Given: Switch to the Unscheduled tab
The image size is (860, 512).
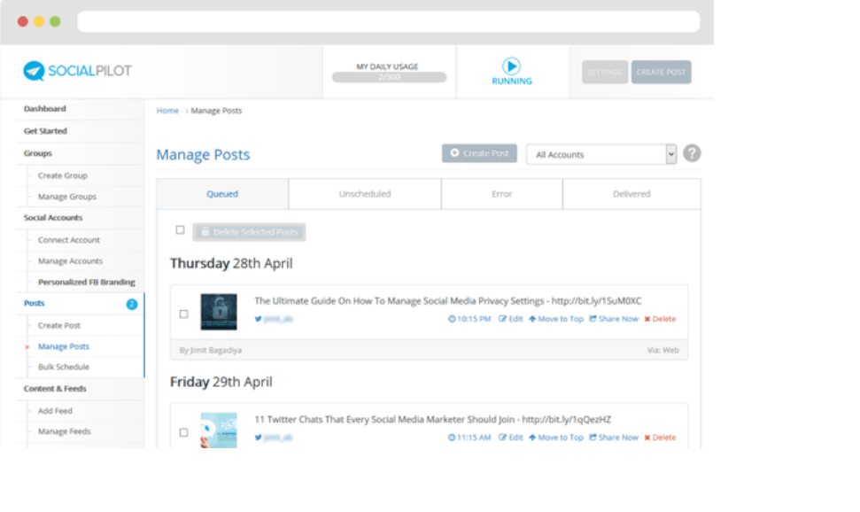Looking at the screenshot, I should pos(365,194).
